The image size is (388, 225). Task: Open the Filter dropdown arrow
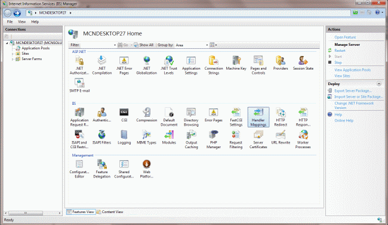point(115,45)
